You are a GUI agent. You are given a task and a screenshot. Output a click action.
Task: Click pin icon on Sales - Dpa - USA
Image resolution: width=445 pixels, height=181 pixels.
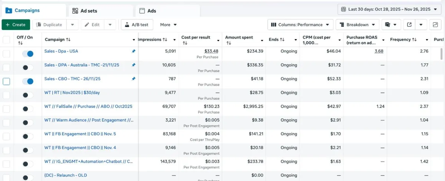point(133,51)
